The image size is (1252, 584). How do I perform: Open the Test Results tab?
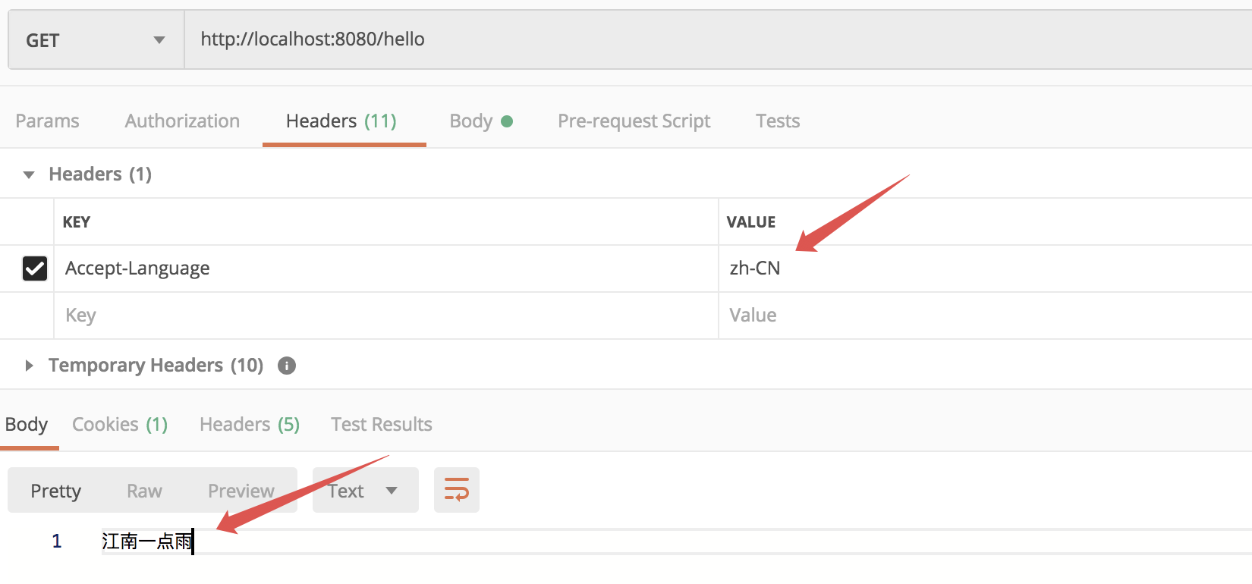coord(381,425)
